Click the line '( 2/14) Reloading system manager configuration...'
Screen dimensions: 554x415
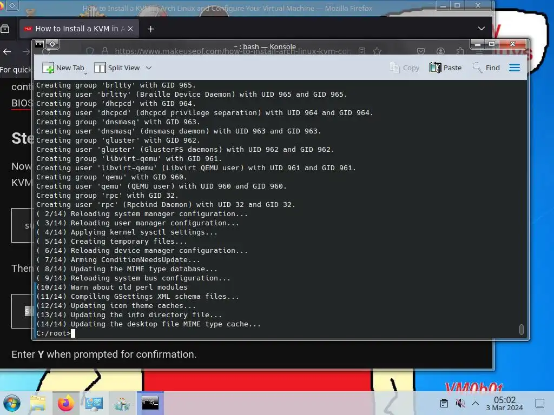coord(142,214)
